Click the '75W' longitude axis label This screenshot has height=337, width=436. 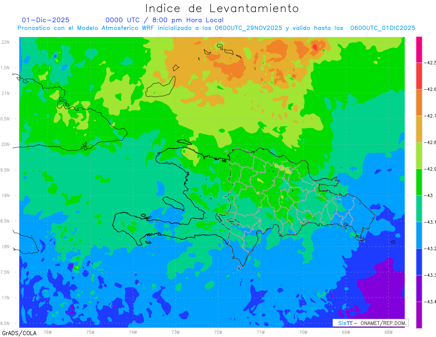coord(90,332)
